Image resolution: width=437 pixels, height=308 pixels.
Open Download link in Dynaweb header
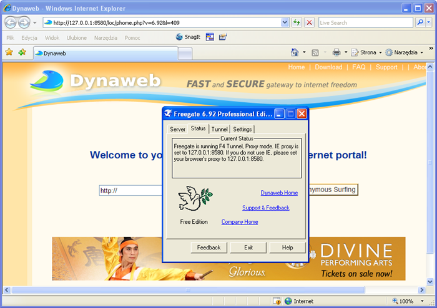pos(328,67)
